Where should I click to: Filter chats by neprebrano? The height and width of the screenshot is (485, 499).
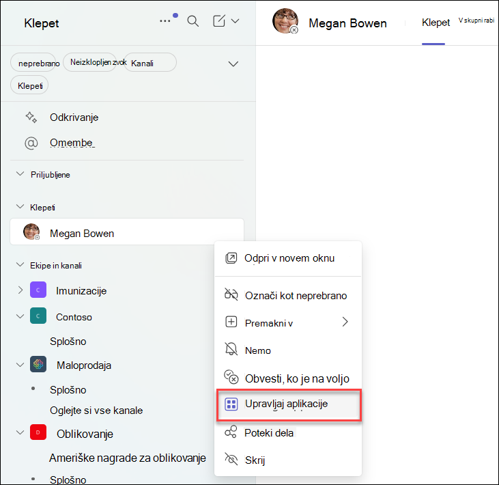pyautogui.click(x=33, y=62)
